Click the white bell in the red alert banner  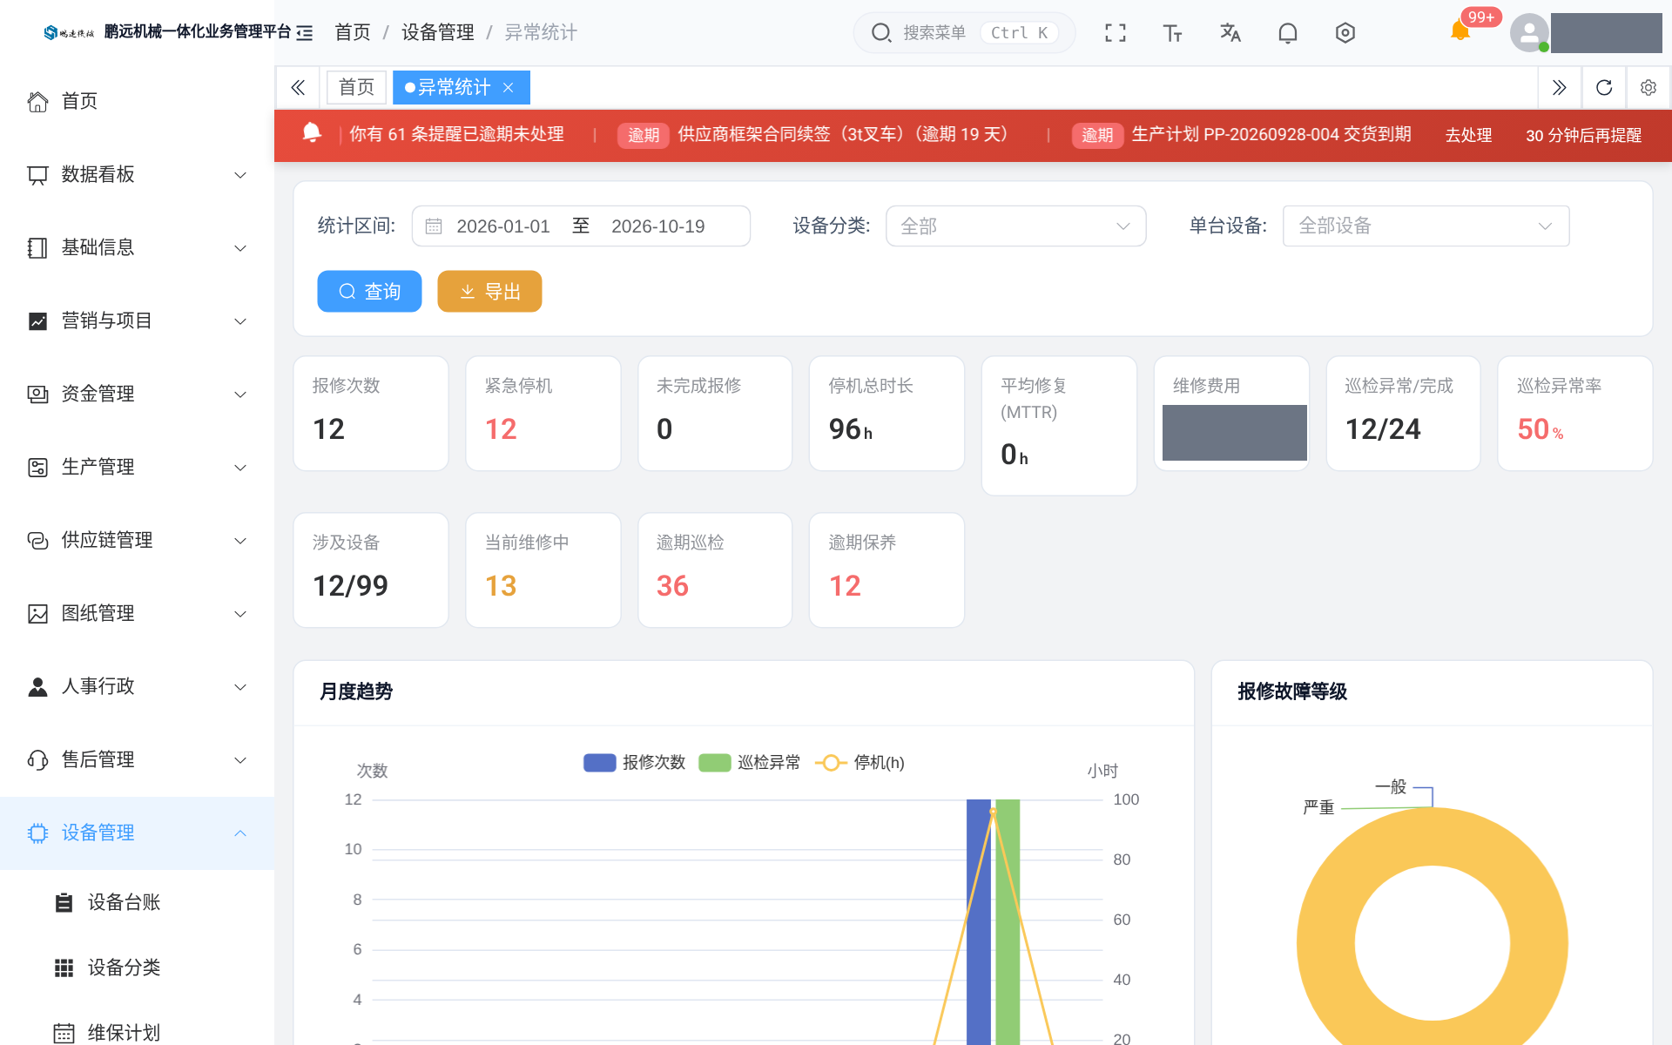click(x=312, y=133)
